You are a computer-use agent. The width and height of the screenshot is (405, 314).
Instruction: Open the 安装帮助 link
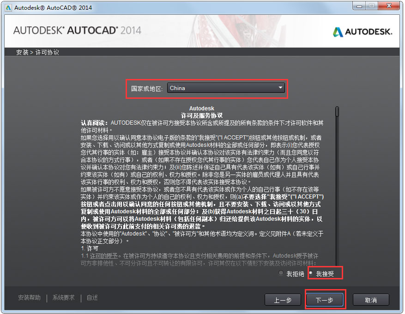point(29,297)
